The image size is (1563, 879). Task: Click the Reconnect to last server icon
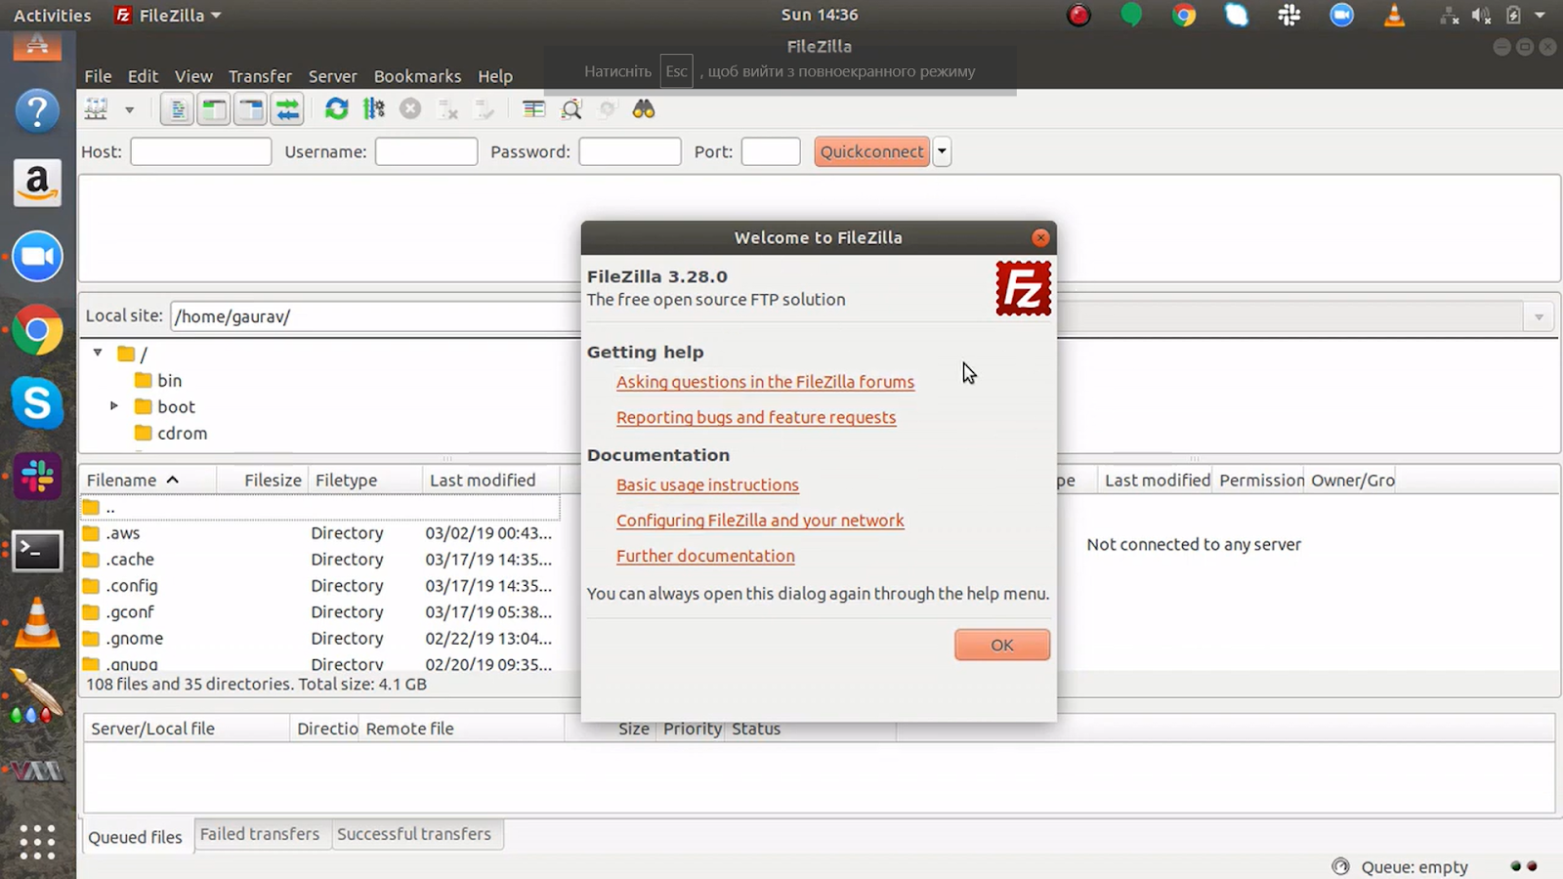tap(486, 109)
